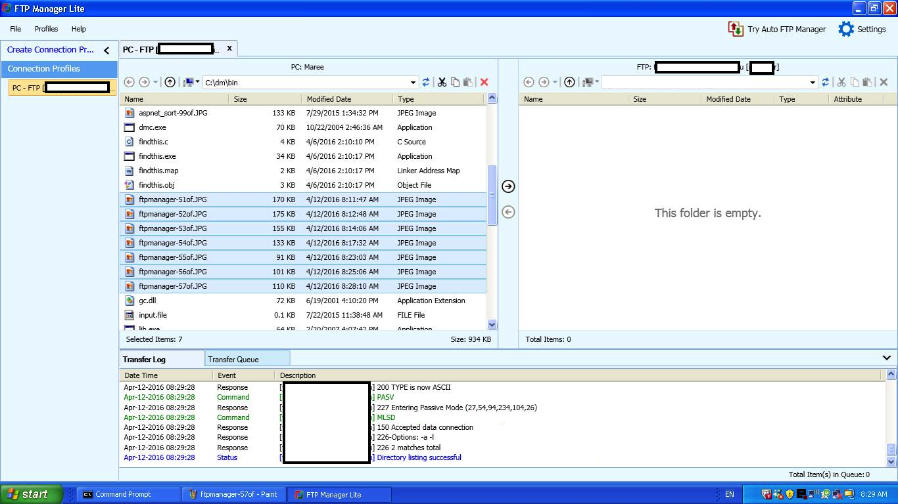Copy selected files in PC pane
This screenshot has width=898, height=504.
click(455, 82)
